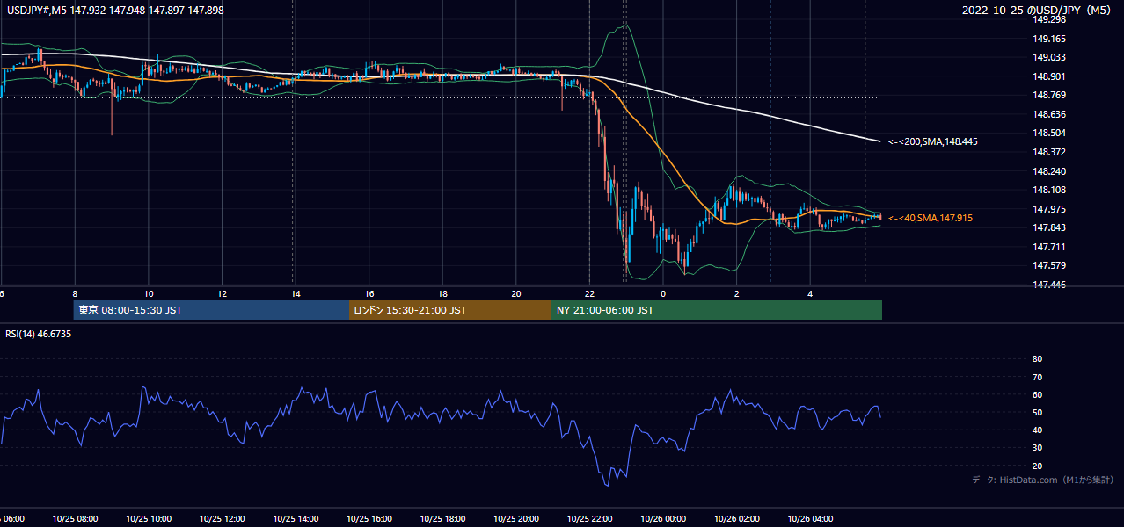This screenshot has width=1124, height=527.
Task: Click price axis value 148.240
Action: point(1048,171)
